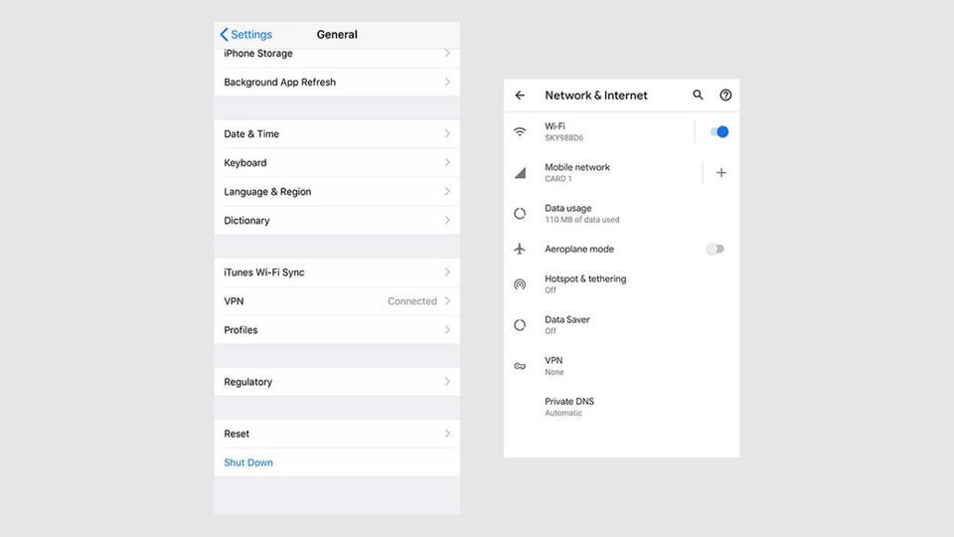Open Hotspot & tethering settings
This screenshot has height=537, width=954.
(x=622, y=284)
